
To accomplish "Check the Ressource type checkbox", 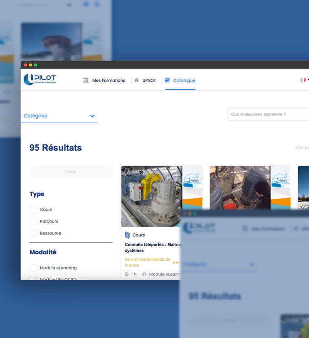I will coord(33,233).
